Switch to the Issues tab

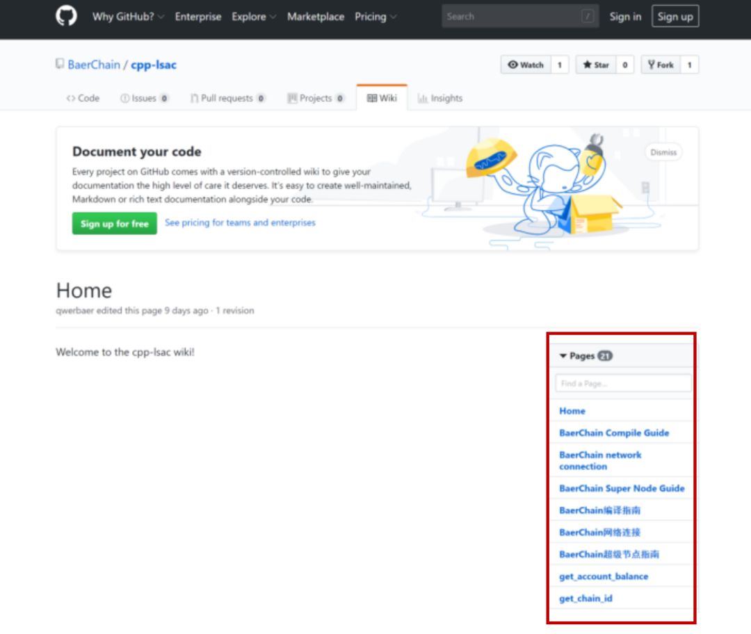click(144, 98)
